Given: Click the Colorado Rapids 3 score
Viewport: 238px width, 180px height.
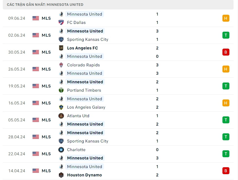Looking at the screenshot, I should pos(157,65).
